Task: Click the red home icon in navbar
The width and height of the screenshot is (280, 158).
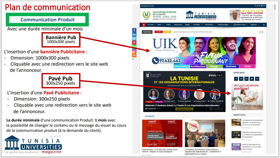Action: [144, 25]
